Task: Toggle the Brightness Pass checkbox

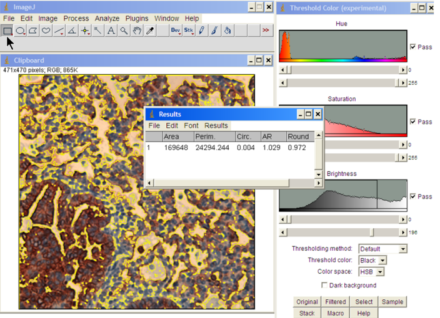Action: (412, 196)
